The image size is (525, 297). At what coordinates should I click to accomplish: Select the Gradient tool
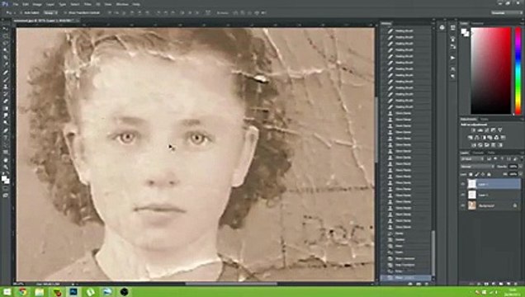[5, 108]
